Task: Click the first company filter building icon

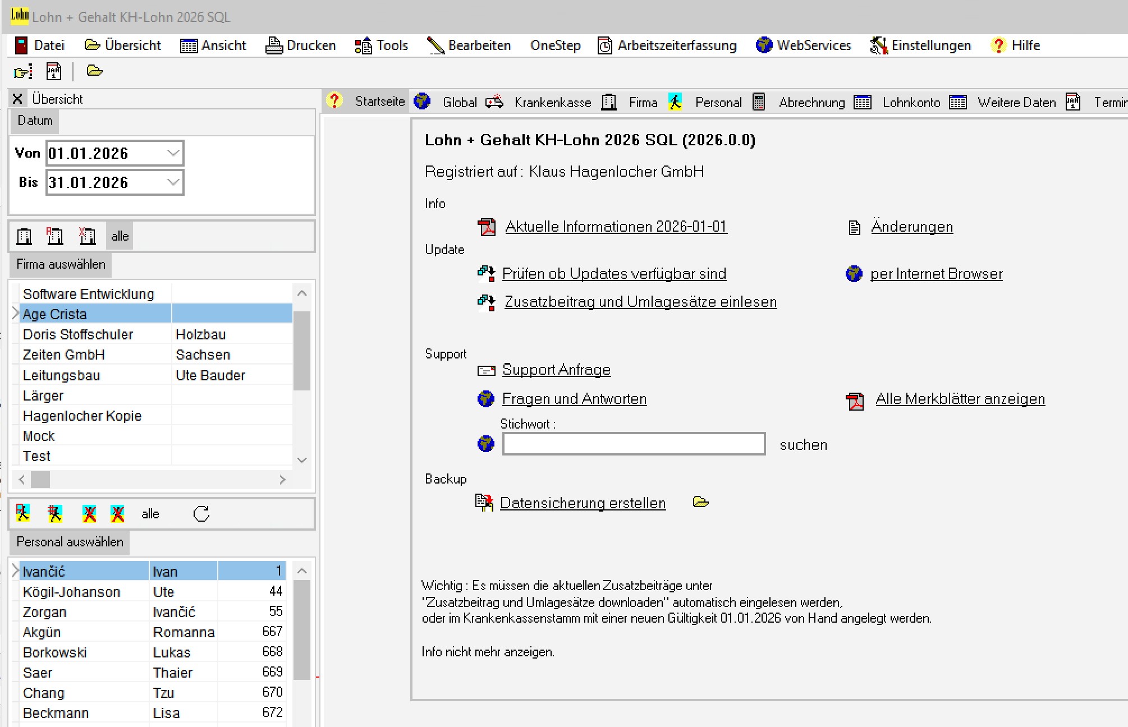Action: click(x=24, y=236)
